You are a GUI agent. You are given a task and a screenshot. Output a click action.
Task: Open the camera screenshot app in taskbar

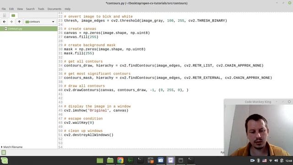pos(161,160)
